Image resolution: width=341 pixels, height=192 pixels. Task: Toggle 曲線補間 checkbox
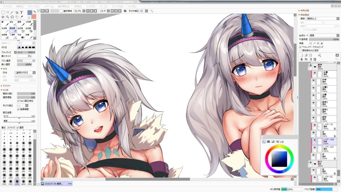click(x=18, y=109)
